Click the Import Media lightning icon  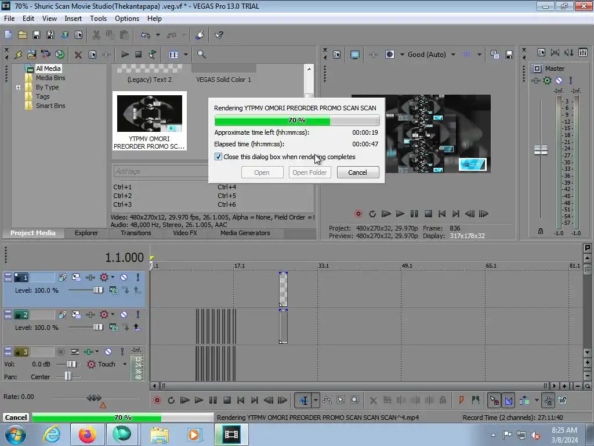[x=18, y=55]
